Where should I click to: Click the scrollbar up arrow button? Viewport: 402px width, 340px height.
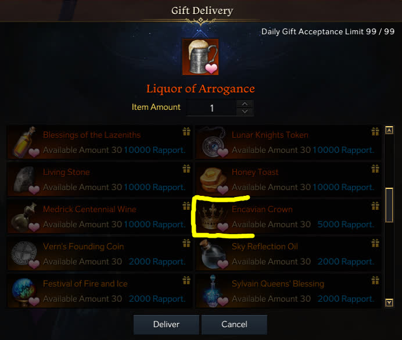point(389,130)
